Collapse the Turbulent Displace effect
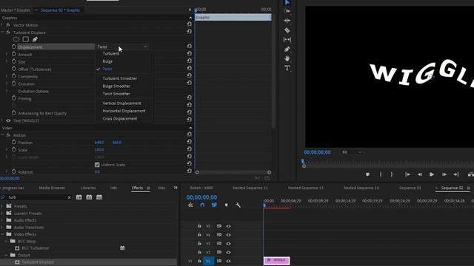474x266 pixels. click(x=2, y=33)
